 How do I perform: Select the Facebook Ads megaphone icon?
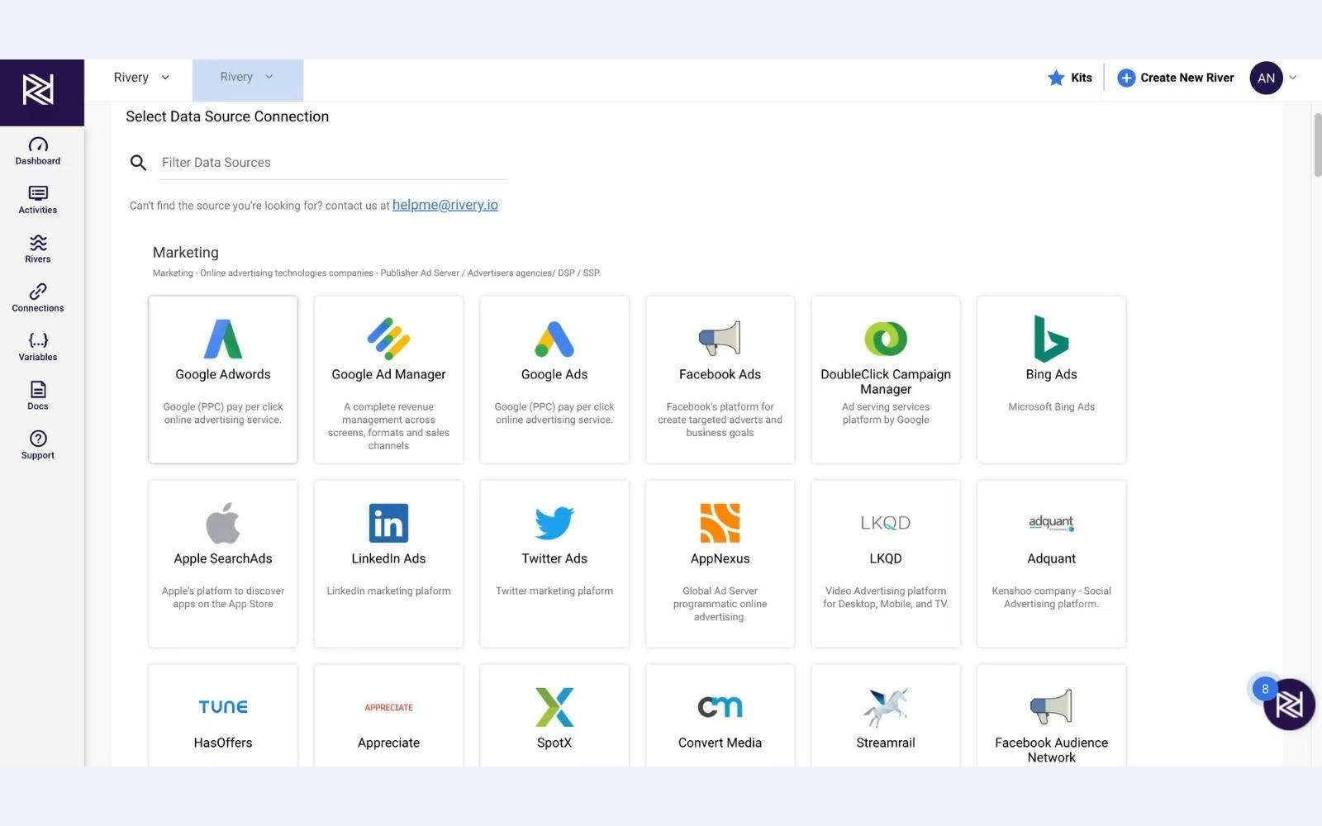click(x=720, y=339)
